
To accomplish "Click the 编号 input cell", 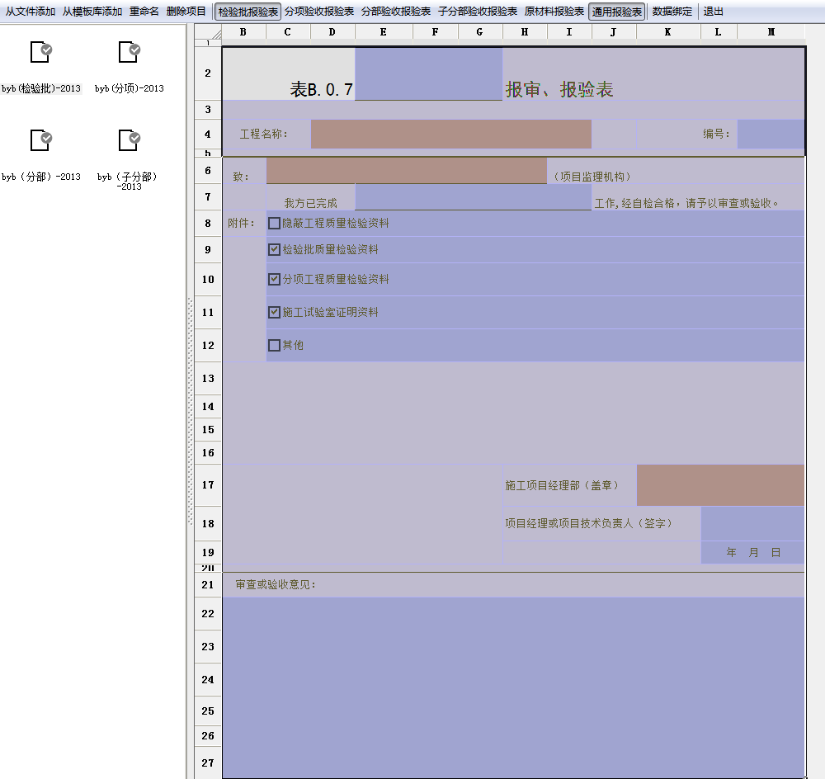I will point(771,134).
